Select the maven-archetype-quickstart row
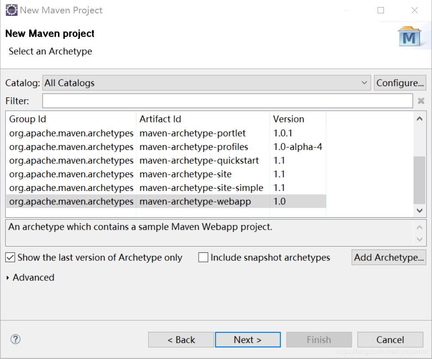Screen dimensions: 432x359 (x=167, y=160)
